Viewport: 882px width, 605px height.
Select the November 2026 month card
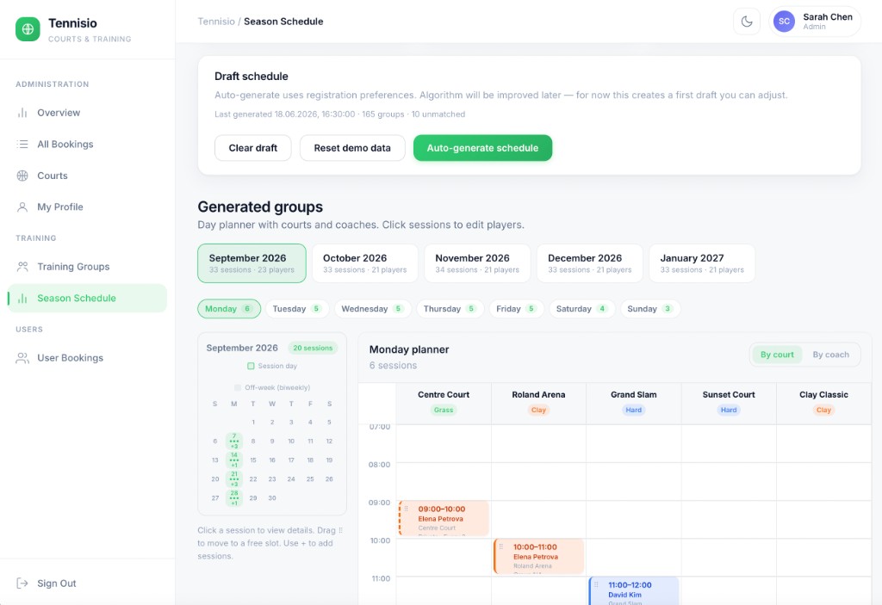click(477, 263)
